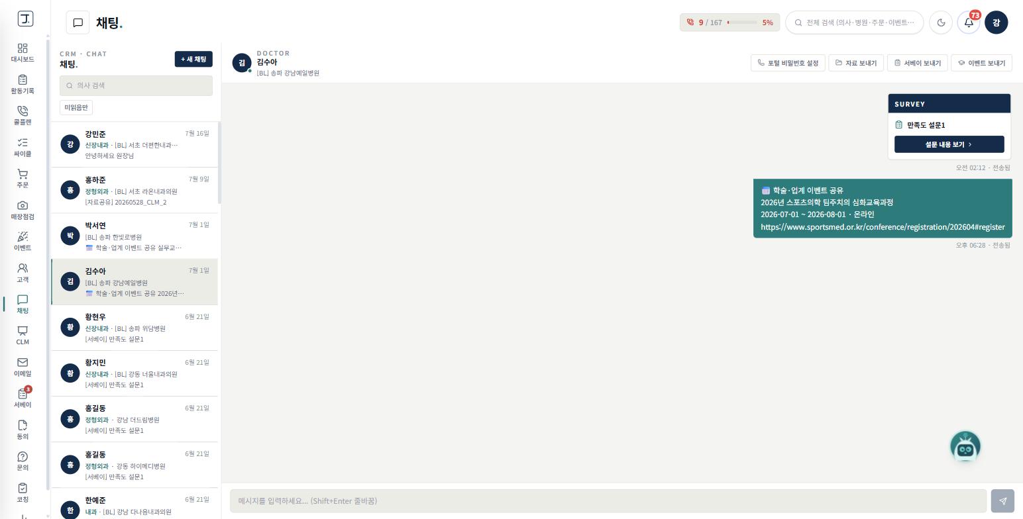Open 홍길동 chat from 강남 더드림병원
The height and width of the screenshot is (519, 1023).
(x=135, y=418)
